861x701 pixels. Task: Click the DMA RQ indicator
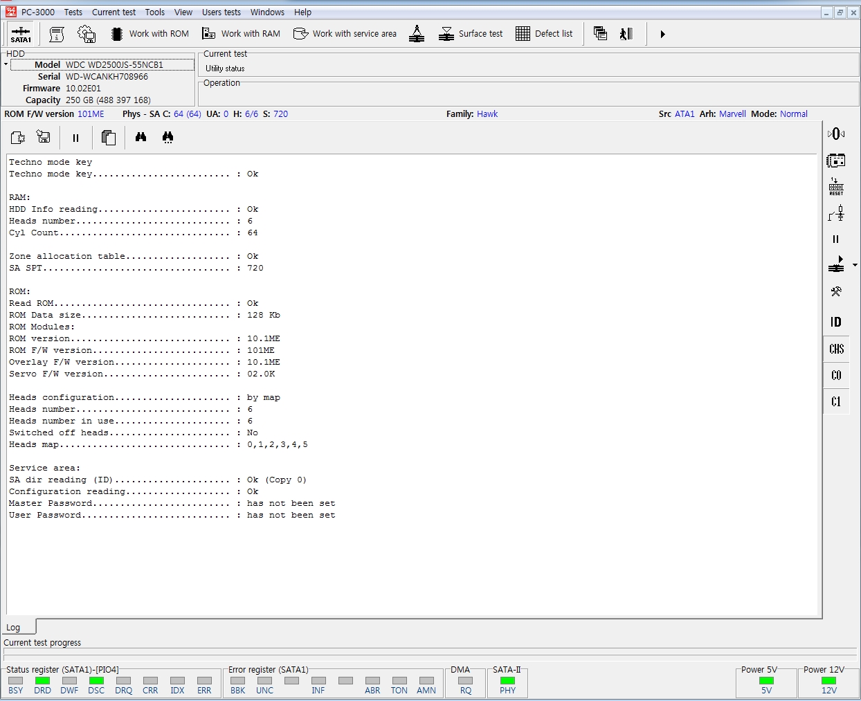[466, 685]
